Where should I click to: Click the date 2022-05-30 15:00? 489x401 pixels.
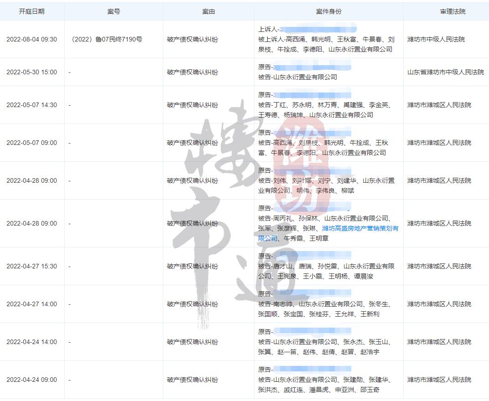(x=31, y=72)
